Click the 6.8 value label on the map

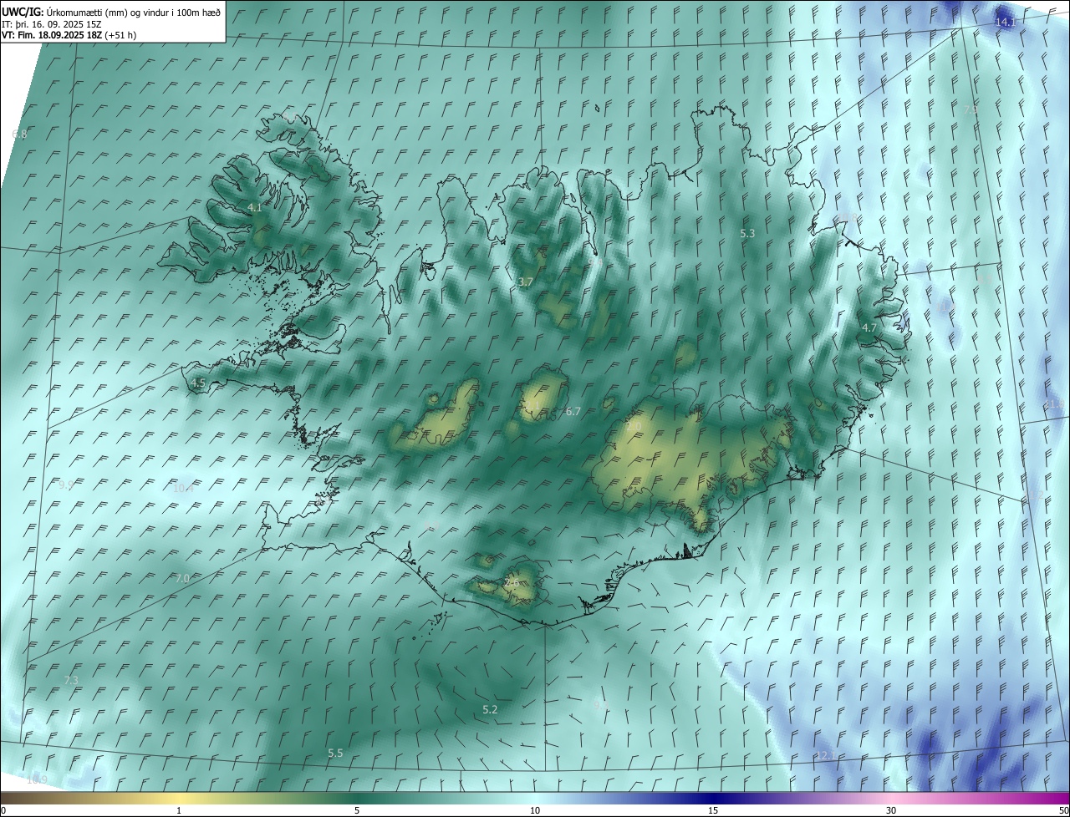coord(19,134)
